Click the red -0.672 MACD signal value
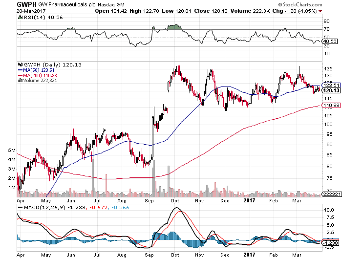Image resolution: width=342 pixels, height=259 pixels. (x=98, y=207)
